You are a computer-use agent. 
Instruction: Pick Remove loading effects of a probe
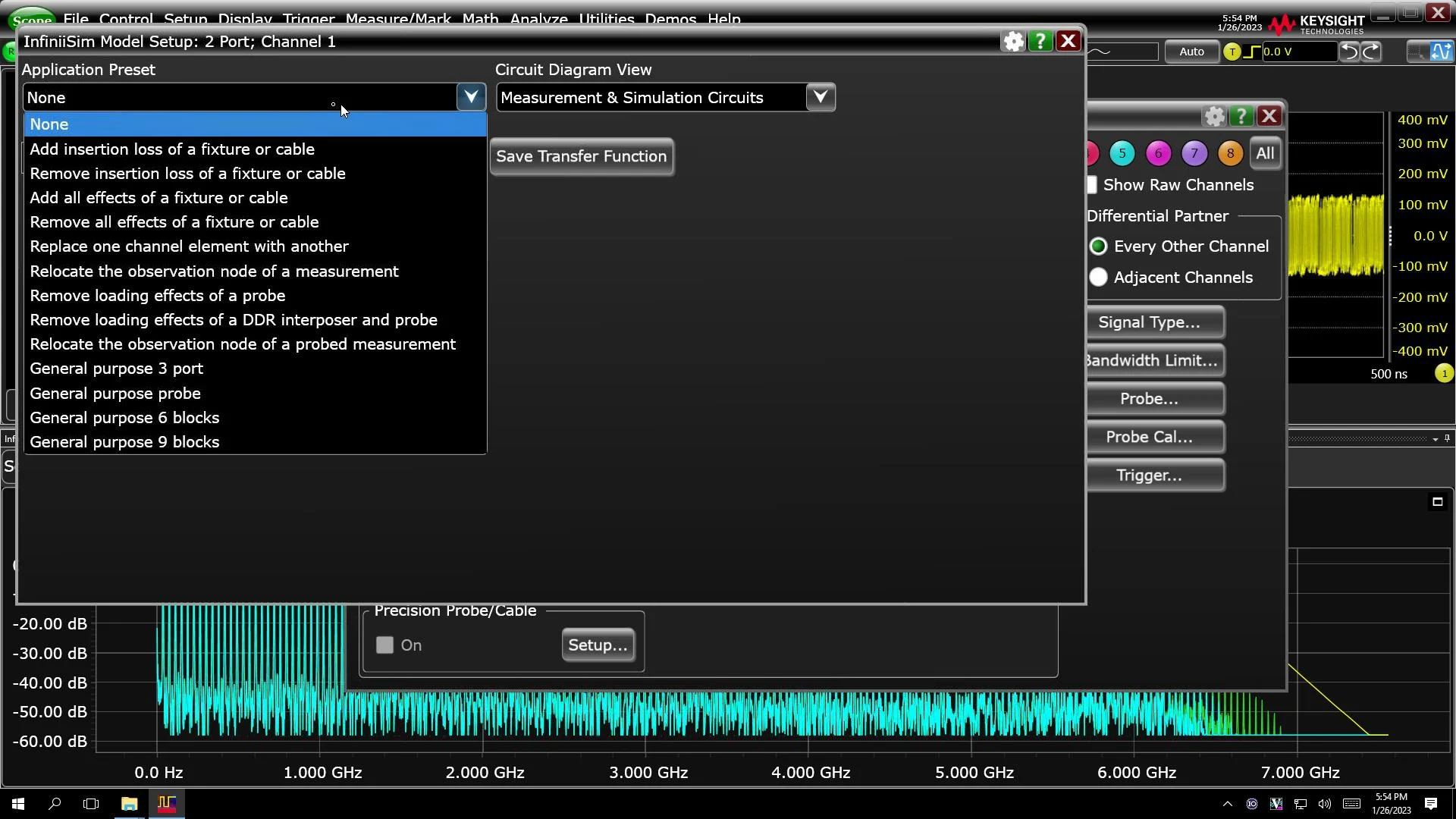click(255, 296)
